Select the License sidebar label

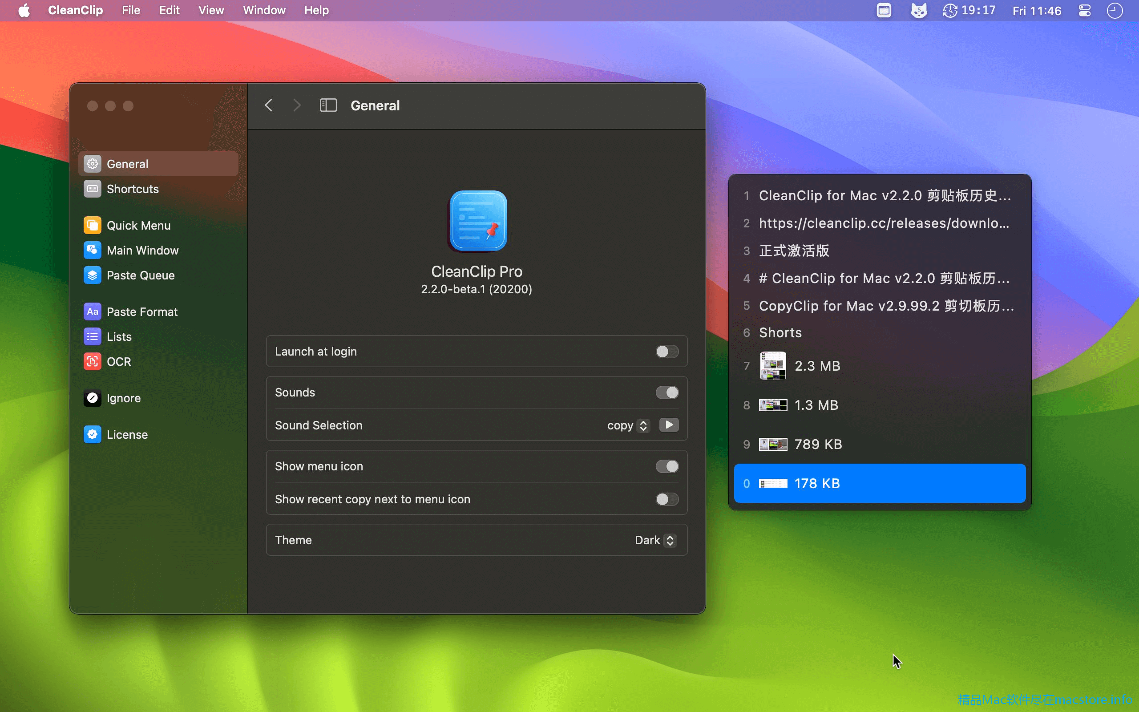[x=127, y=434]
